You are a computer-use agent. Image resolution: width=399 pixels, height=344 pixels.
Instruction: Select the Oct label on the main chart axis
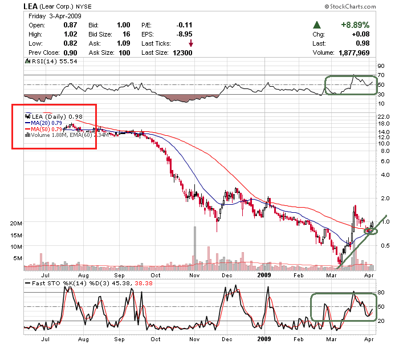tap(155, 274)
